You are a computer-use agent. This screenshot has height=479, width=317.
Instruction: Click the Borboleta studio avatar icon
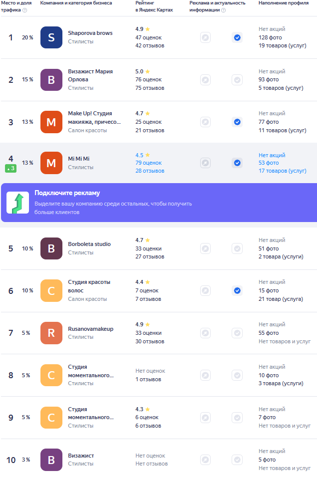51,248
